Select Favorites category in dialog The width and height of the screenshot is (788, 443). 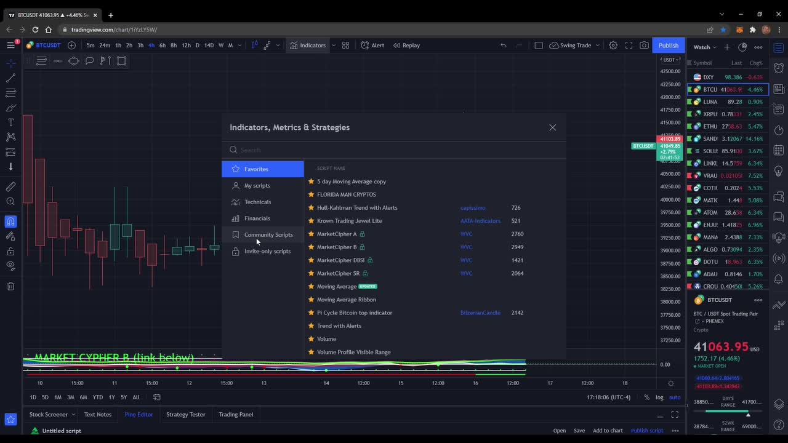click(x=263, y=169)
